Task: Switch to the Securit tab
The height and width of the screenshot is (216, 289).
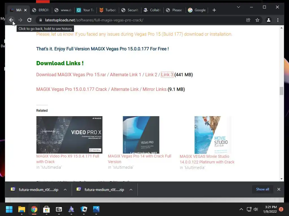Action: pyautogui.click(x=130, y=10)
